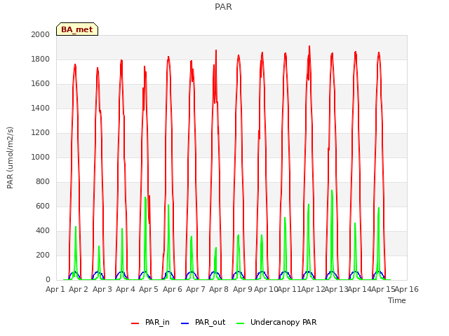
Task: Click the tallest green Undercanopy peak on Apr 13
Action: coord(332,190)
